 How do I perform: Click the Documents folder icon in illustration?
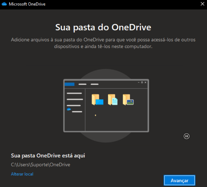(113, 100)
